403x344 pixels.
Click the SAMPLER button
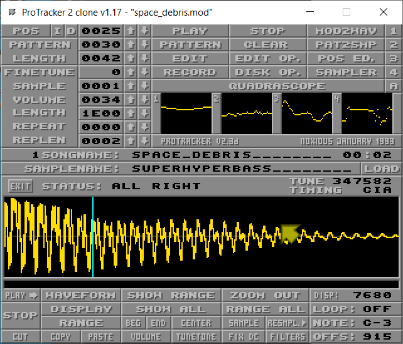click(346, 72)
